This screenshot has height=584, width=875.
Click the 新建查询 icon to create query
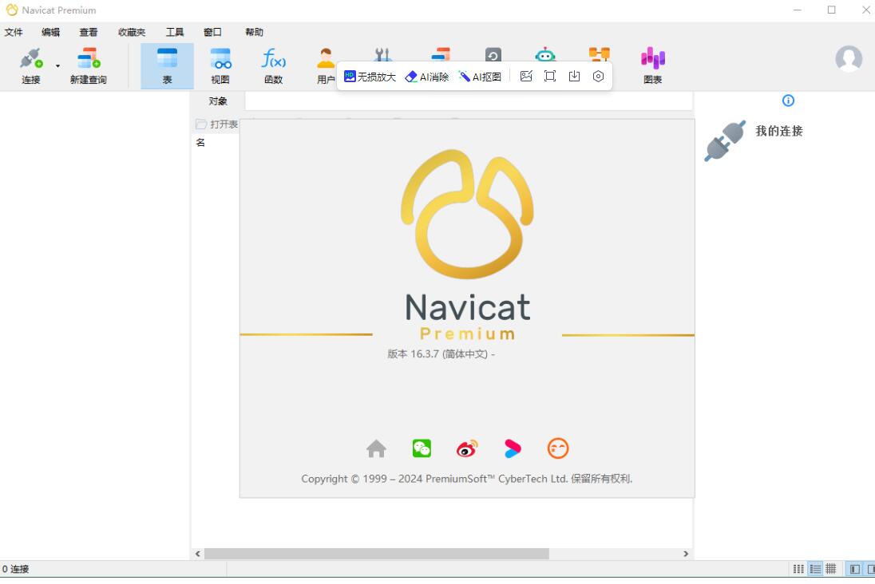88,64
